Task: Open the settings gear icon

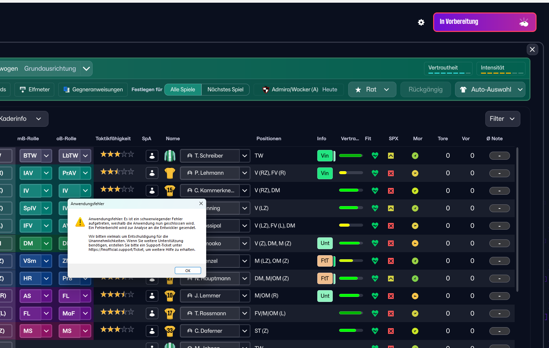Action: click(x=421, y=22)
